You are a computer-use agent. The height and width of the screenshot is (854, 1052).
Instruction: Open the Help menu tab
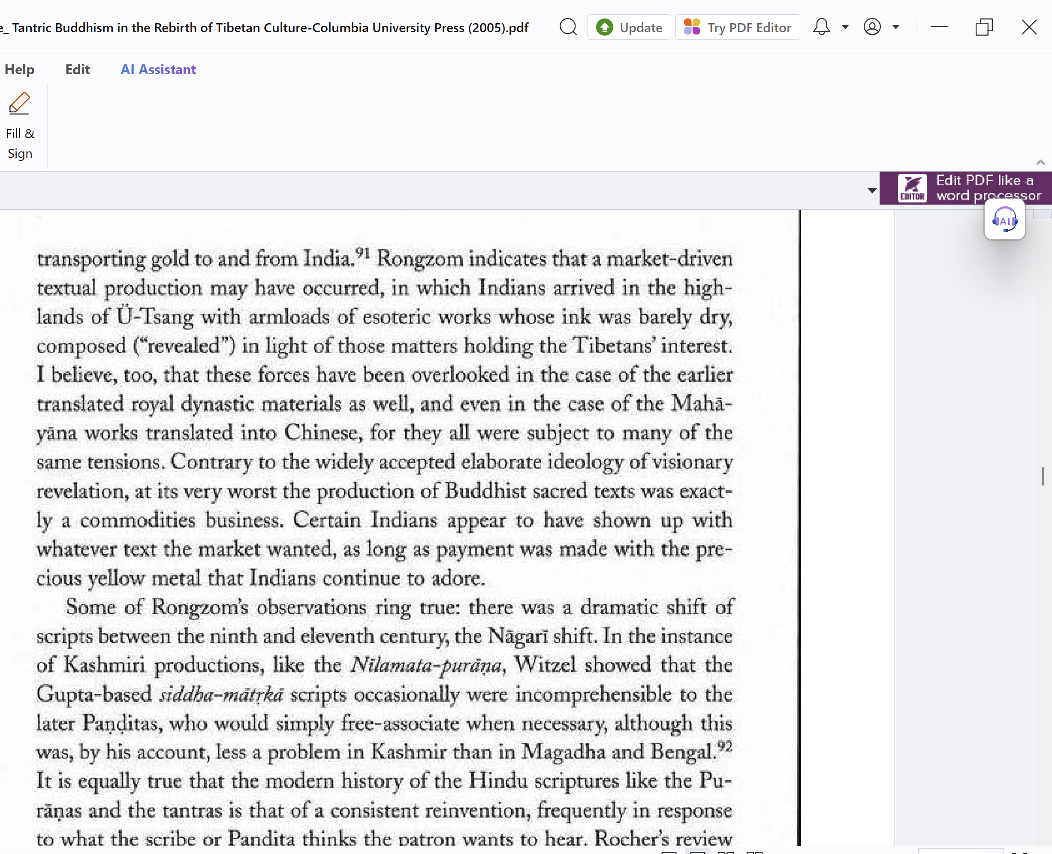[20, 69]
